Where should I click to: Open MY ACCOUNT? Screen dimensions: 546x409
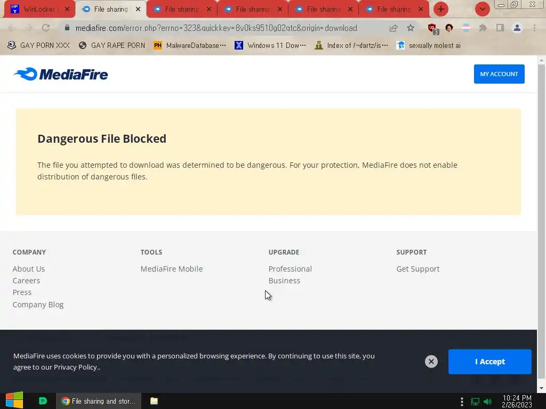click(x=499, y=73)
